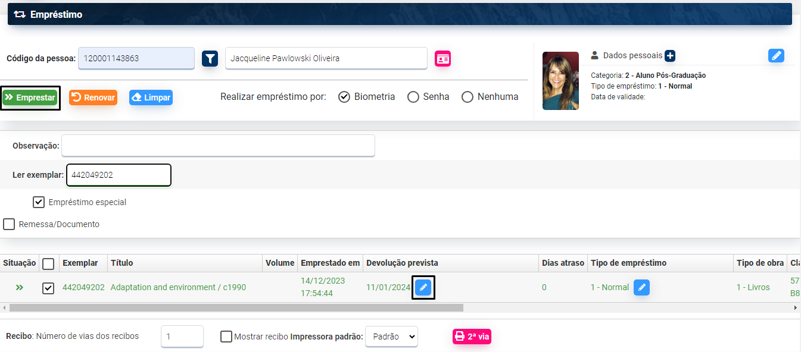Uncheck the Empréstimo especial checkbox
The width and height of the screenshot is (801, 352).
[39, 202]
